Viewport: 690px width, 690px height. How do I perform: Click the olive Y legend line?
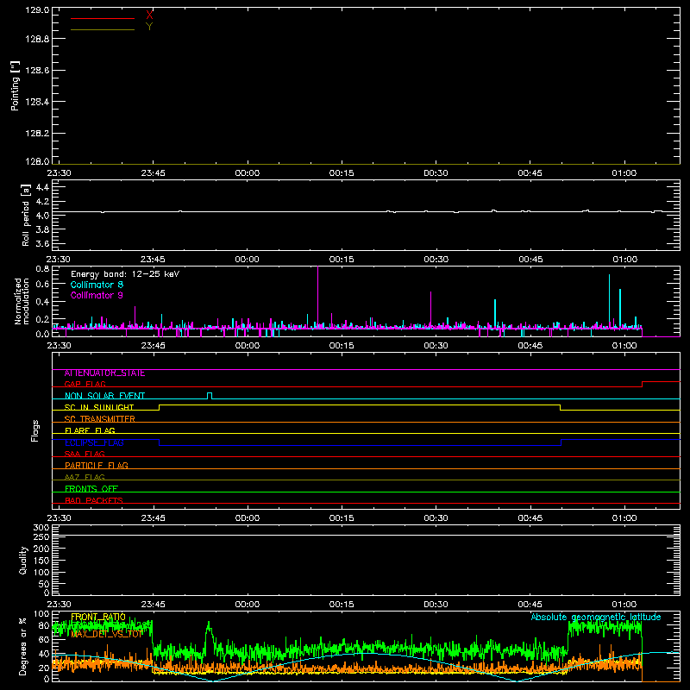[103, 30]
